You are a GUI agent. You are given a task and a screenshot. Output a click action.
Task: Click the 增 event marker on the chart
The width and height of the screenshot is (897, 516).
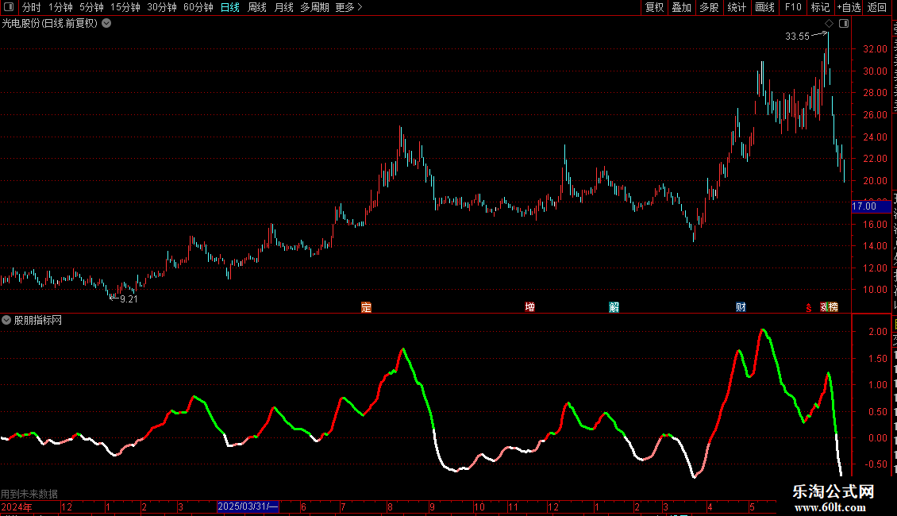529,307
